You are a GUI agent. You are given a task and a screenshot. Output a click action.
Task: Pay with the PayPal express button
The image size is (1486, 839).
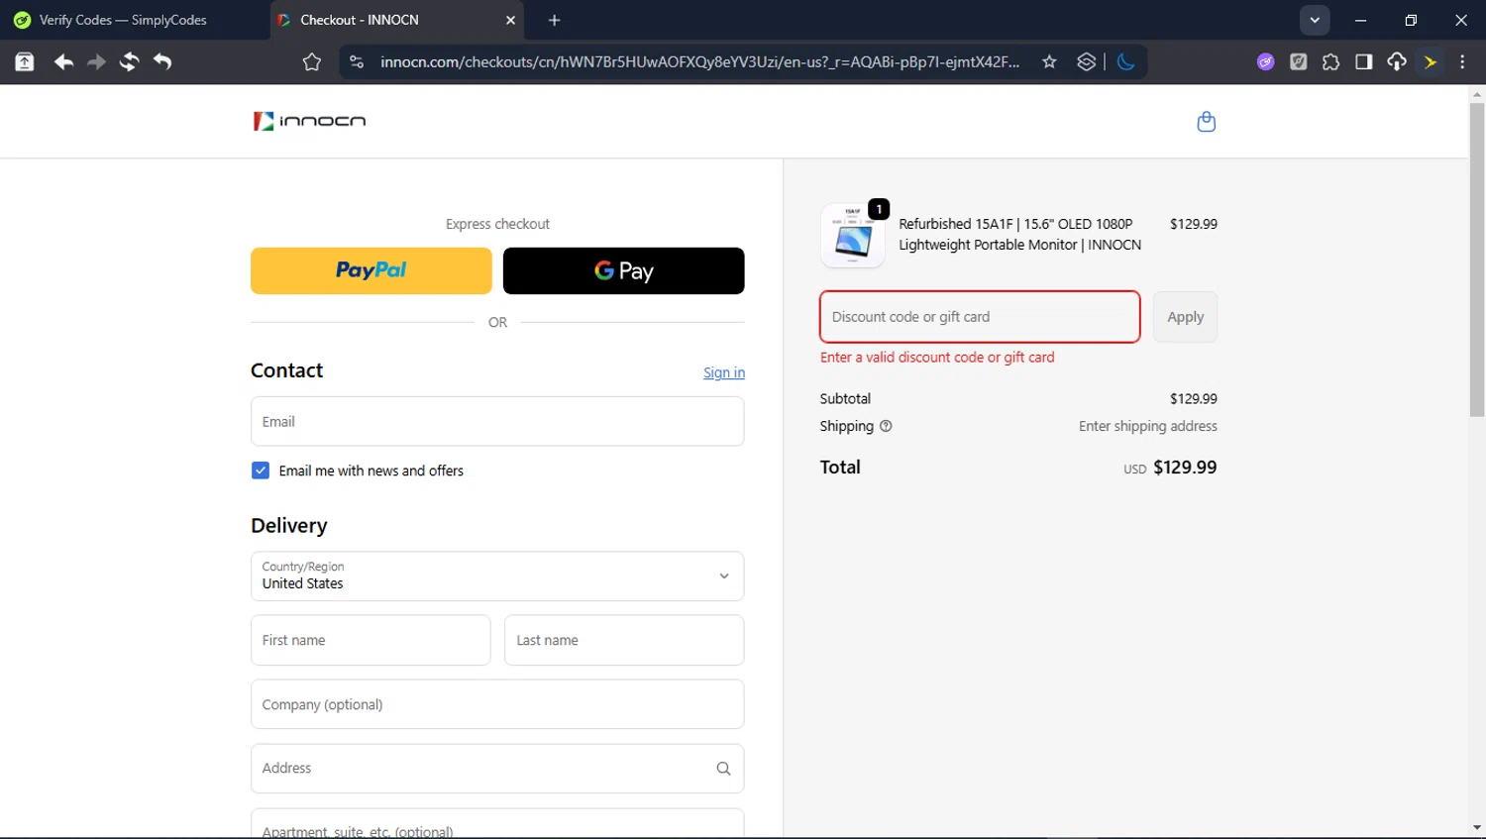click(371, 270)
